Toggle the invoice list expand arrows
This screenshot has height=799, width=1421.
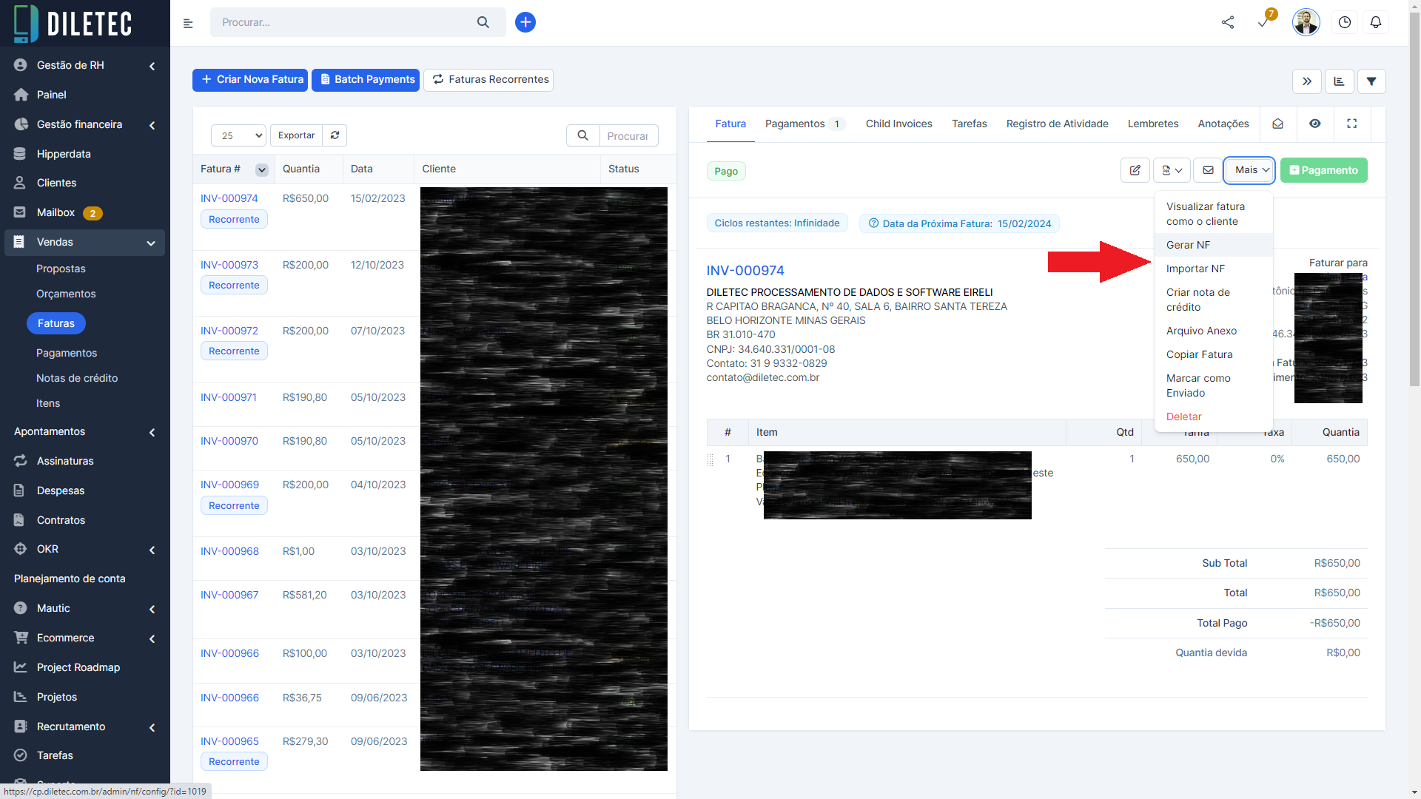(1307, 81)
